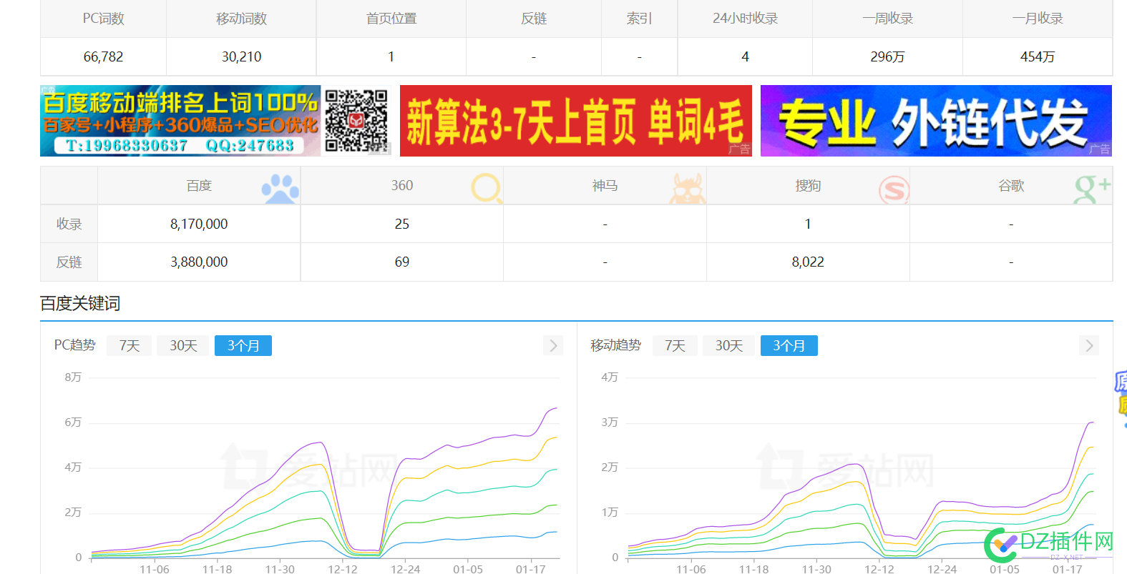Click the 索引 column header
This screenshot has width=1127, height=574.
point(639,19)
